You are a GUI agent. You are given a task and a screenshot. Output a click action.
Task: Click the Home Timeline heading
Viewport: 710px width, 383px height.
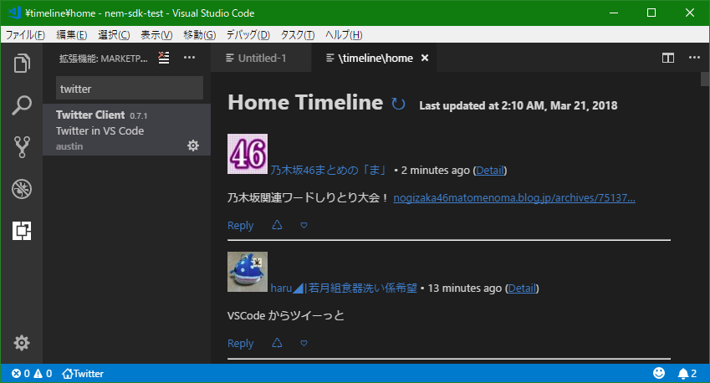coord(305,102)
